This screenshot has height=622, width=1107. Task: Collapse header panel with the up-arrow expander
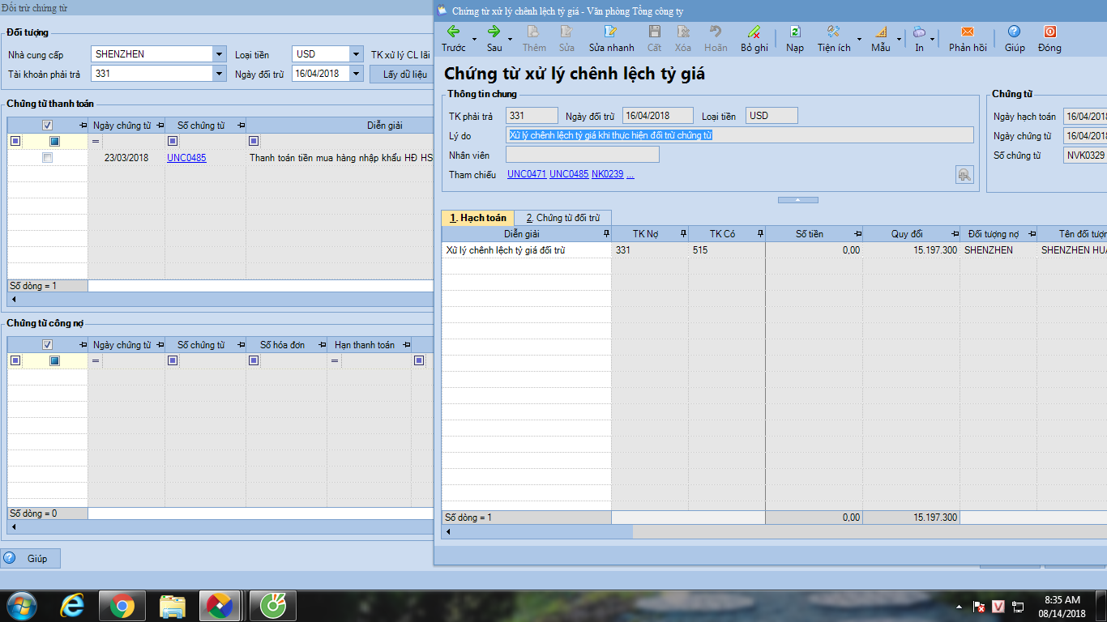point(797,199)
